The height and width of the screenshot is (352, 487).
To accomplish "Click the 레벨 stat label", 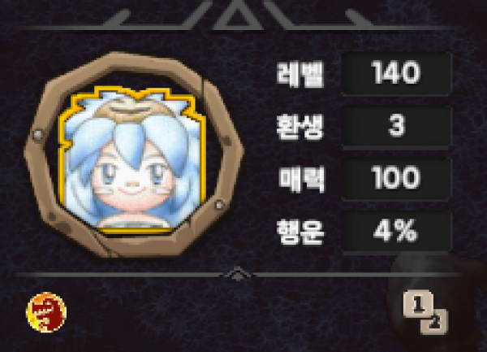I will (300, 74).
